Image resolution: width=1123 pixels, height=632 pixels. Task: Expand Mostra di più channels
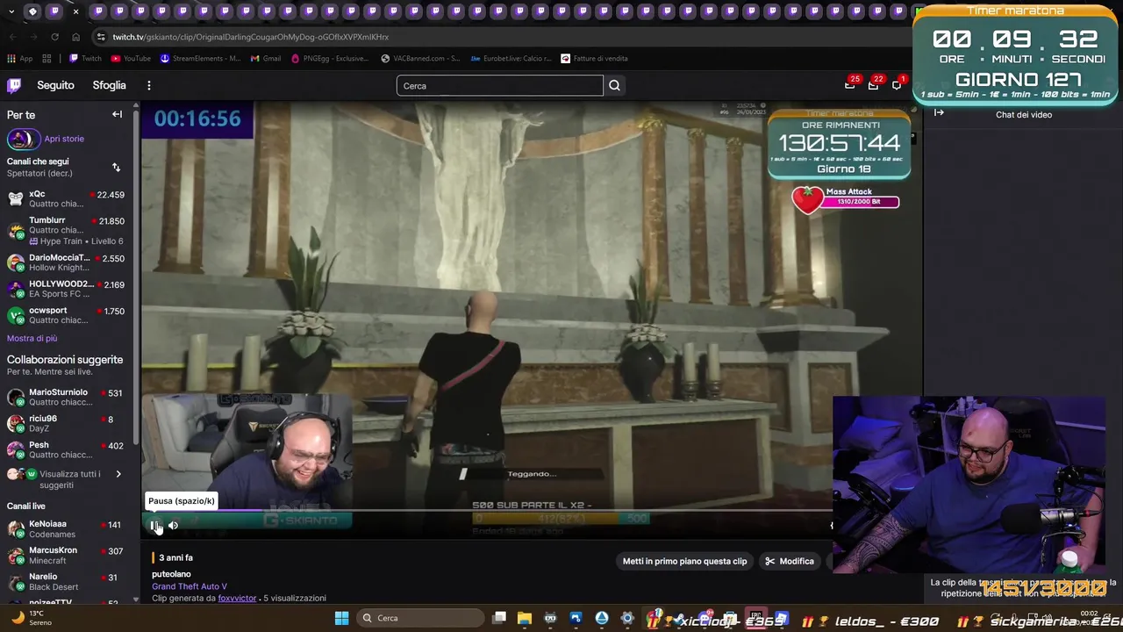[x=32, y=338]
